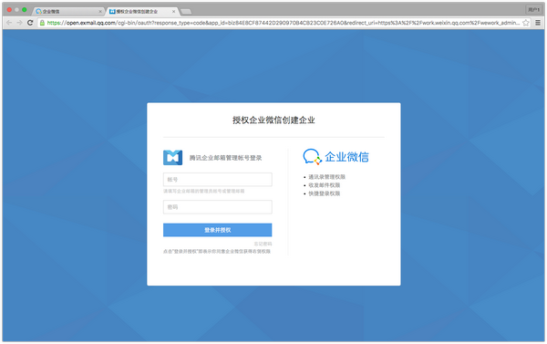Bookmark page with the star icon
The image size is (547, 344).
[x=526, y=23]
